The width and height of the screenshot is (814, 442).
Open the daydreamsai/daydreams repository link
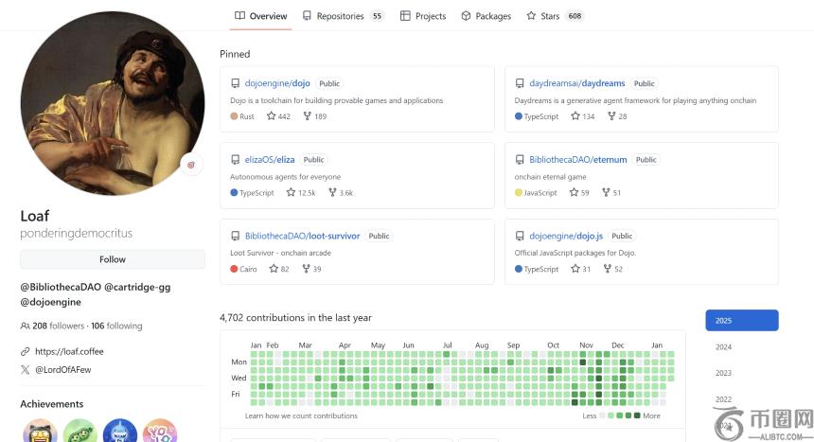point(576,83)
